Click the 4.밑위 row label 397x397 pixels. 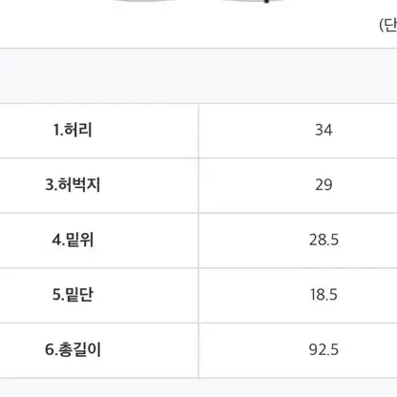pos(73,240)
